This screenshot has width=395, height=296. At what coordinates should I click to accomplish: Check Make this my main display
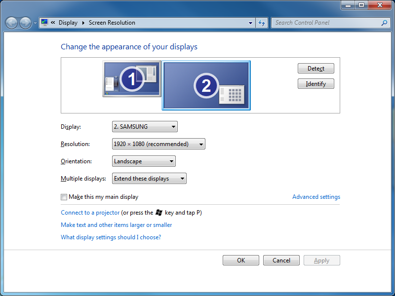64,197
